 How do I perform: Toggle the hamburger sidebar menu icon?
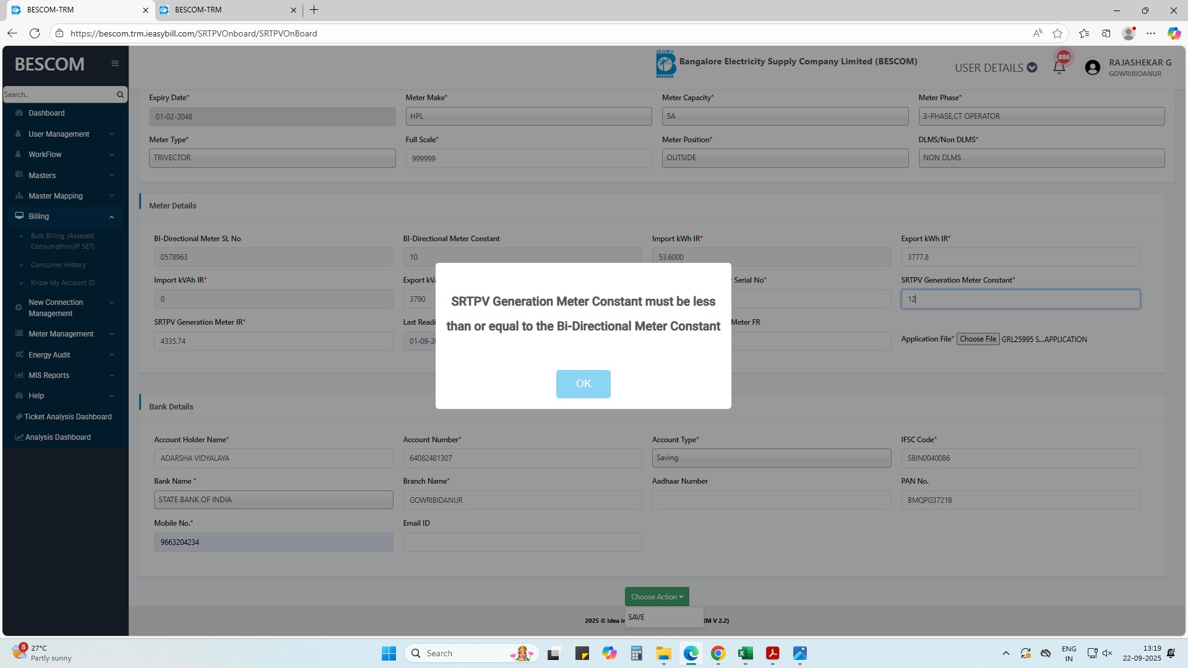(115, 63)
